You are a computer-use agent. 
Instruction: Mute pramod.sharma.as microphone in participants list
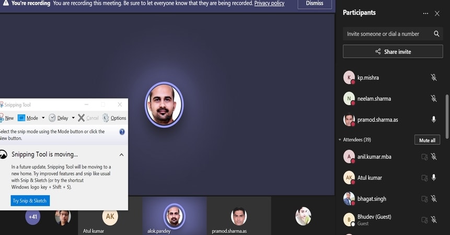tap(433, 120)
